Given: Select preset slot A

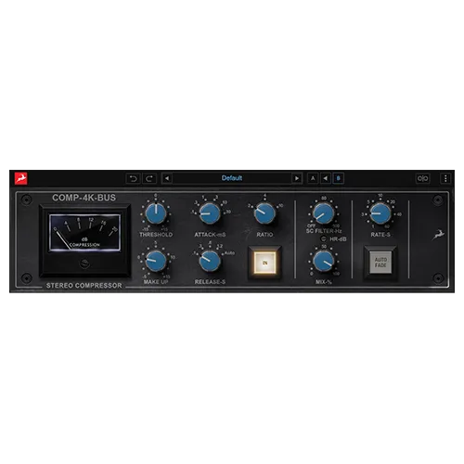Looking at the screenshot, I should click(x=313, y=178).
